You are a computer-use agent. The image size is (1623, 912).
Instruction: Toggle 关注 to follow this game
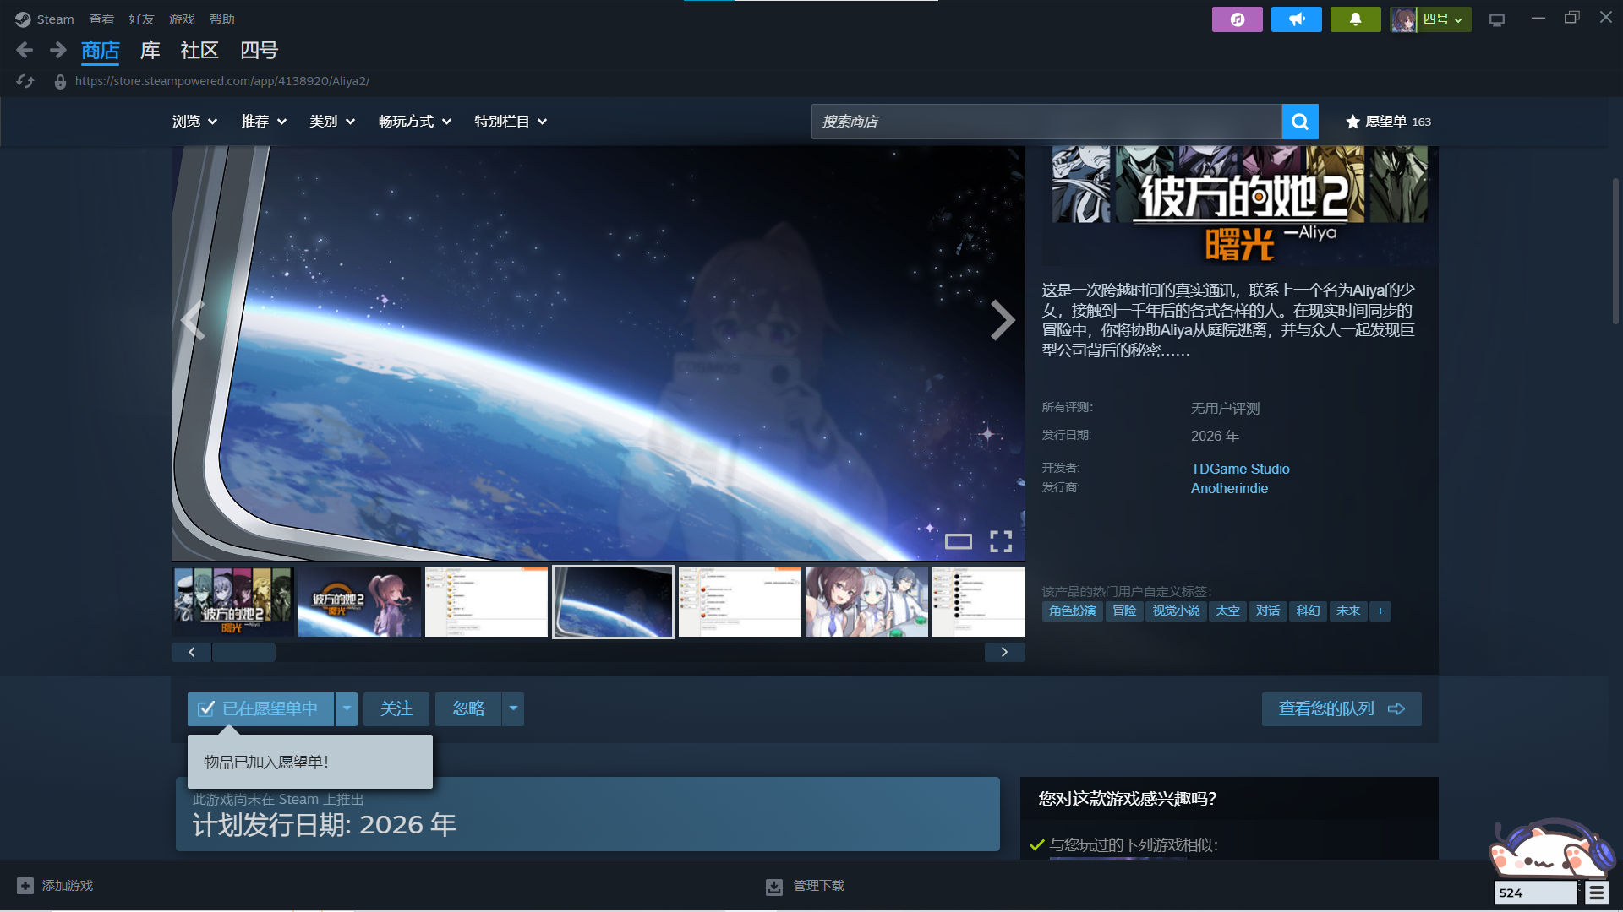(x=396, y=709)
